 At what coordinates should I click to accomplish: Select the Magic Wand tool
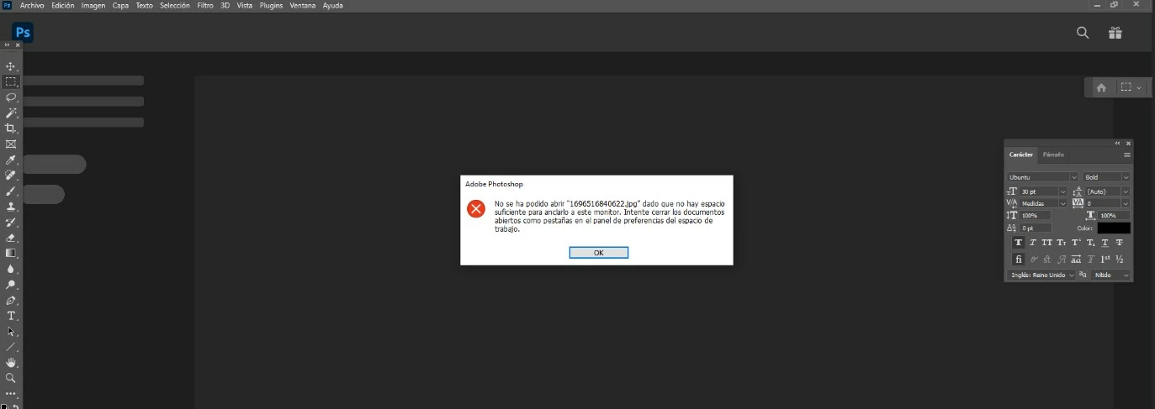[x=11, y=113]
